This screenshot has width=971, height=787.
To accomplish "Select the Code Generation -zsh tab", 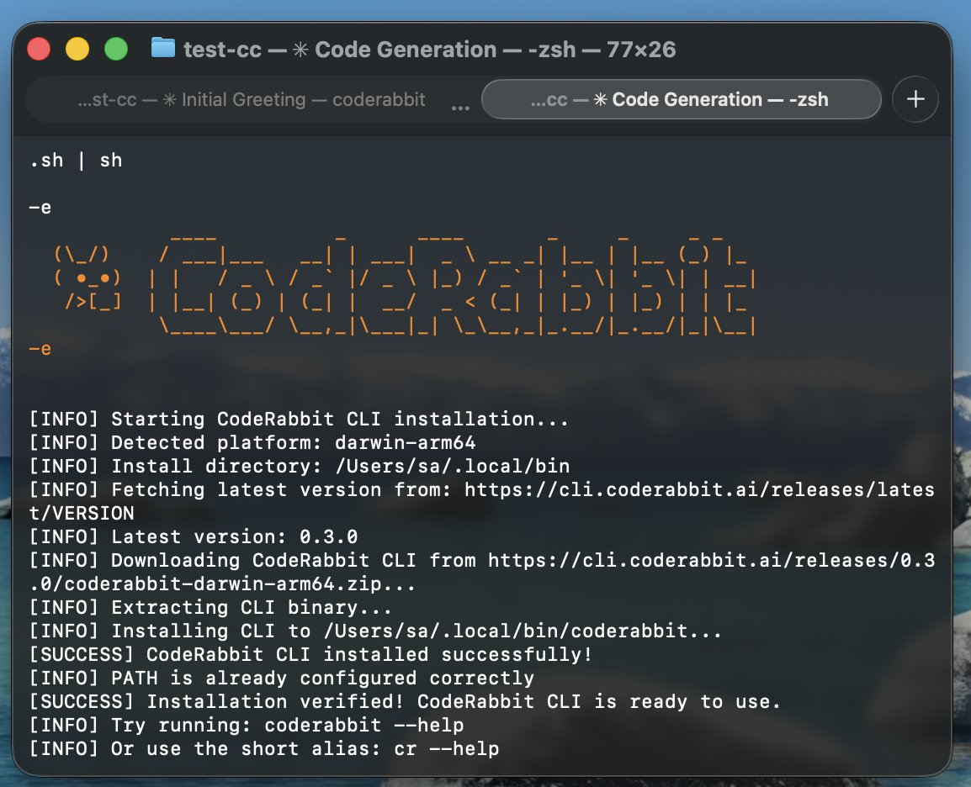I will pyautogui.click(x=681, y=99).
